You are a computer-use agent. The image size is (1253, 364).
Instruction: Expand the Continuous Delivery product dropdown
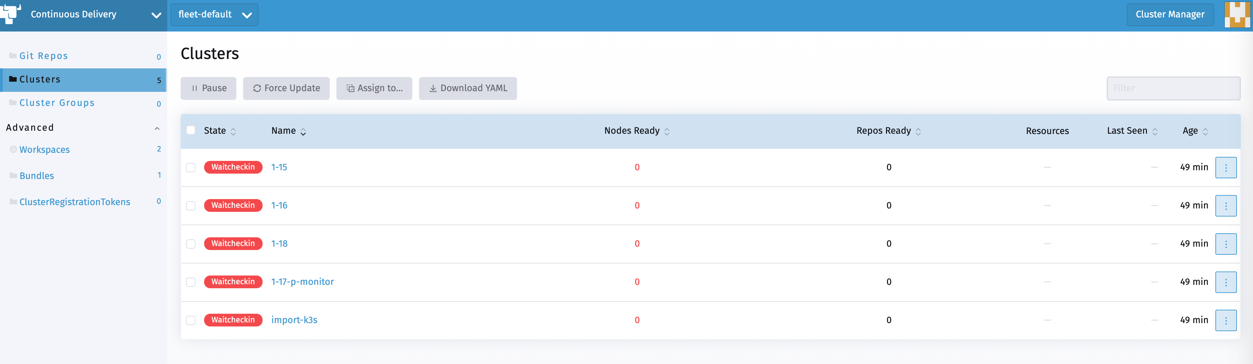point(156,15)
